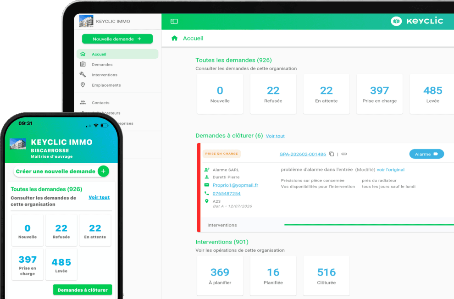The width and height of the screenshot is (454, 299).
Task: Open the Interventions menu item
Action: [117, 75]
